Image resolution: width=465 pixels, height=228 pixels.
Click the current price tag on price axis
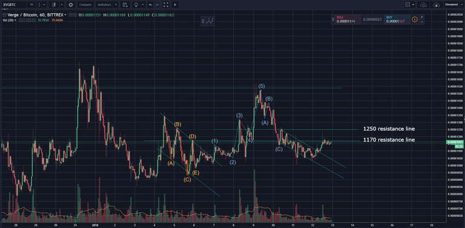pyautogui.click(x=454, y=142)
